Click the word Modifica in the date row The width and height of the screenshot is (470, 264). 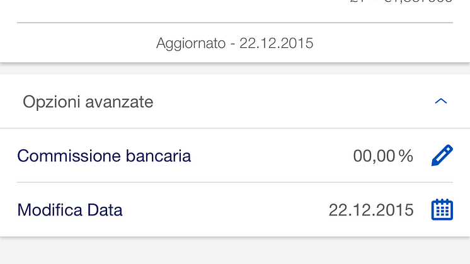[49, 210]
